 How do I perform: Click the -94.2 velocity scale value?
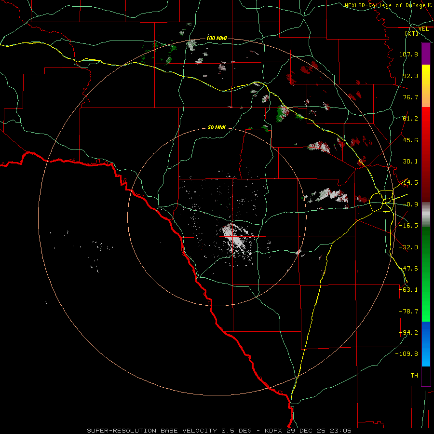[x=408, y=333]
